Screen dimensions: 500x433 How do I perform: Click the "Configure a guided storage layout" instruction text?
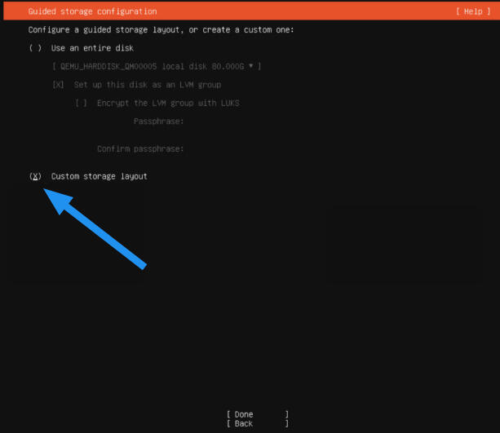[x=161, y=29]
